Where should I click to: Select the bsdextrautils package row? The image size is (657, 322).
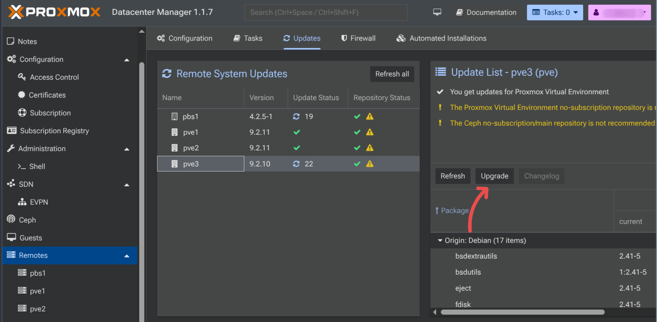coord(544,256)
